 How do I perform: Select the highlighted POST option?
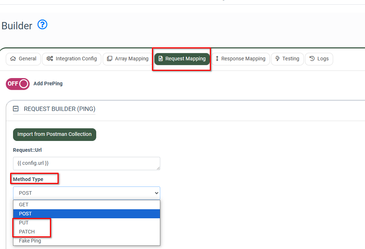click(x=25, y=214)
